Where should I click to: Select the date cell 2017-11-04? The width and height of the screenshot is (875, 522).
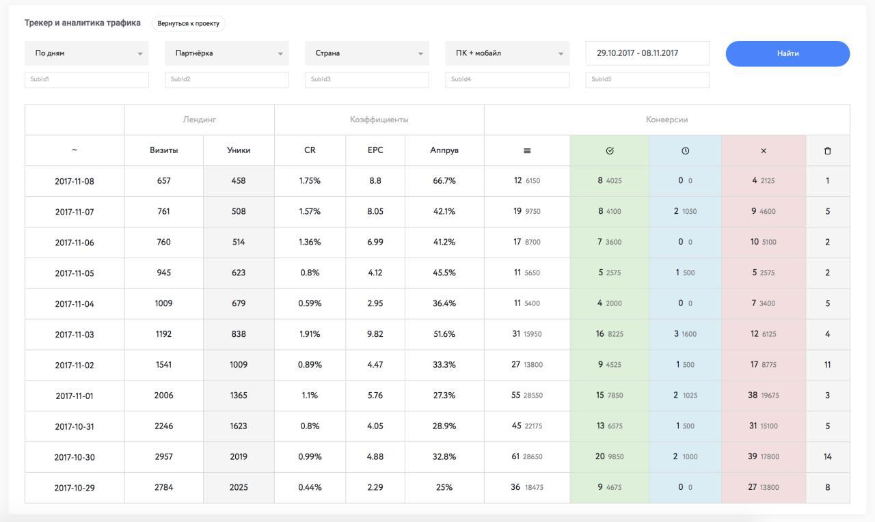pyautogui.click(x=75, y=304)
